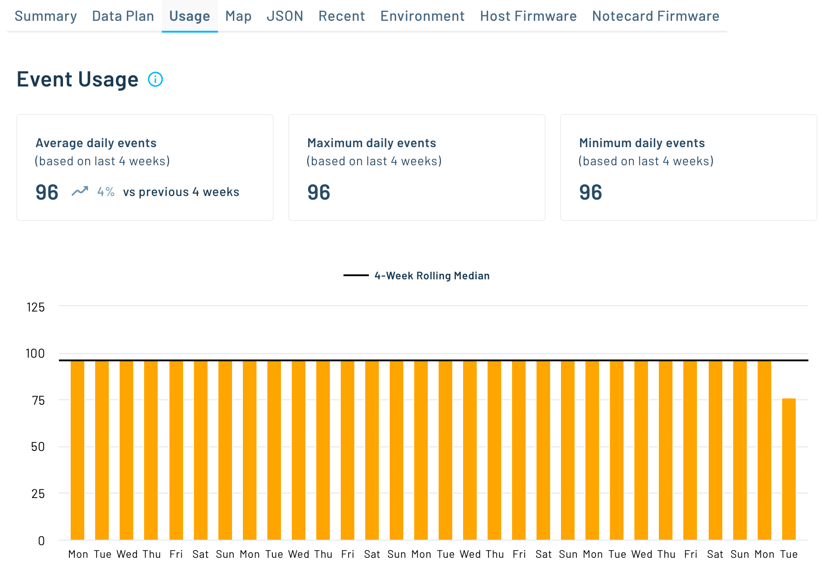Click the Average daily events card
The image size is (822, 575).
point(145,168)
